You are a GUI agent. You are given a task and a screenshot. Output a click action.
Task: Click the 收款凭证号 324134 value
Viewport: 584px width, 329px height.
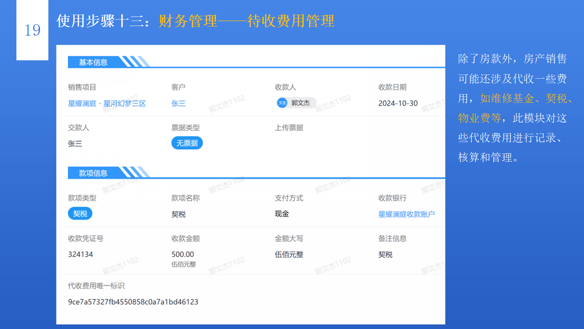81,255
